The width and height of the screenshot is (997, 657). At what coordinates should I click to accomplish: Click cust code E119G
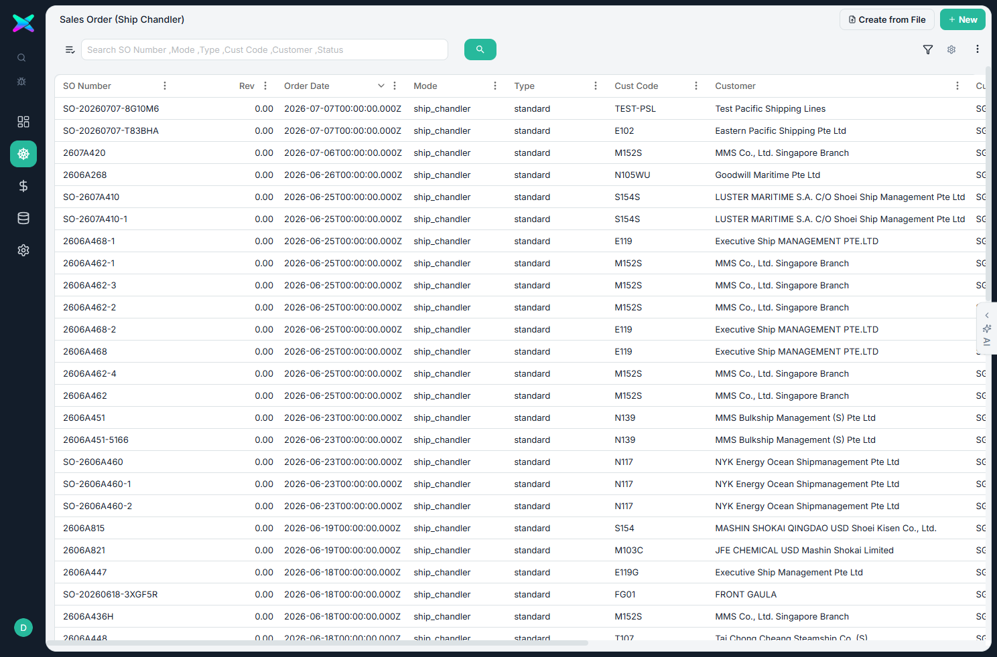626,572
